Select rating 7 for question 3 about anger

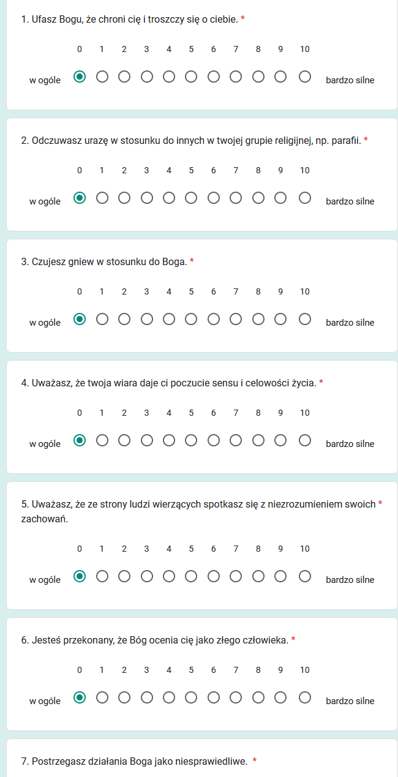coord(236,319)
